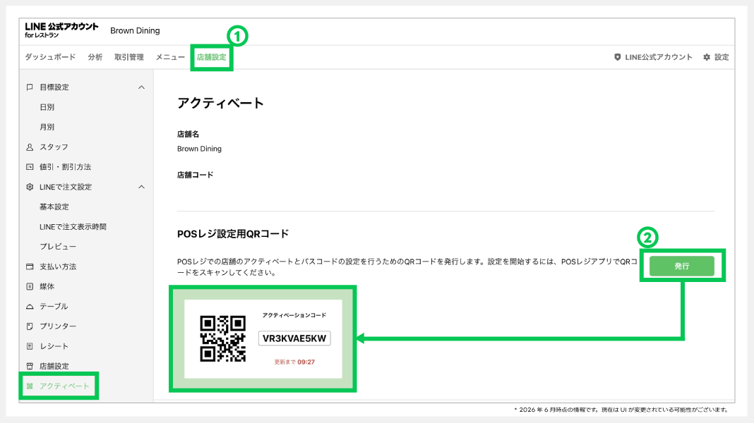The width and height of the screenshot is (754, 423).
Task: Click the flag icon of 目標設定
Action: coord(30,87)
